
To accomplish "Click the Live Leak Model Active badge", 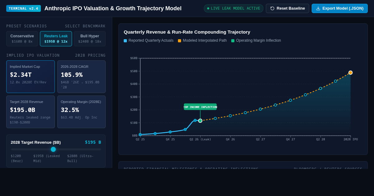I will pyautogui.click(x=233, y=8).
